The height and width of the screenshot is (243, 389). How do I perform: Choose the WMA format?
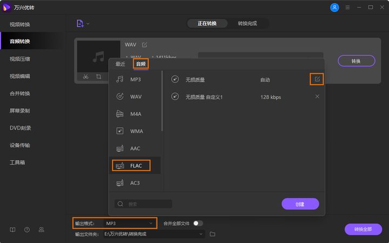[x=135, y=131]
